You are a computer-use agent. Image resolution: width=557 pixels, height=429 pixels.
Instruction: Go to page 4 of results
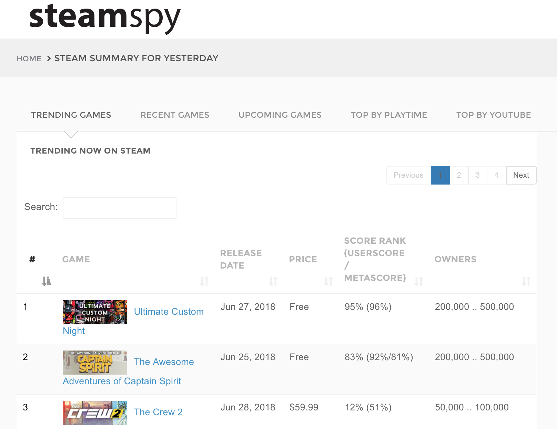496,175
